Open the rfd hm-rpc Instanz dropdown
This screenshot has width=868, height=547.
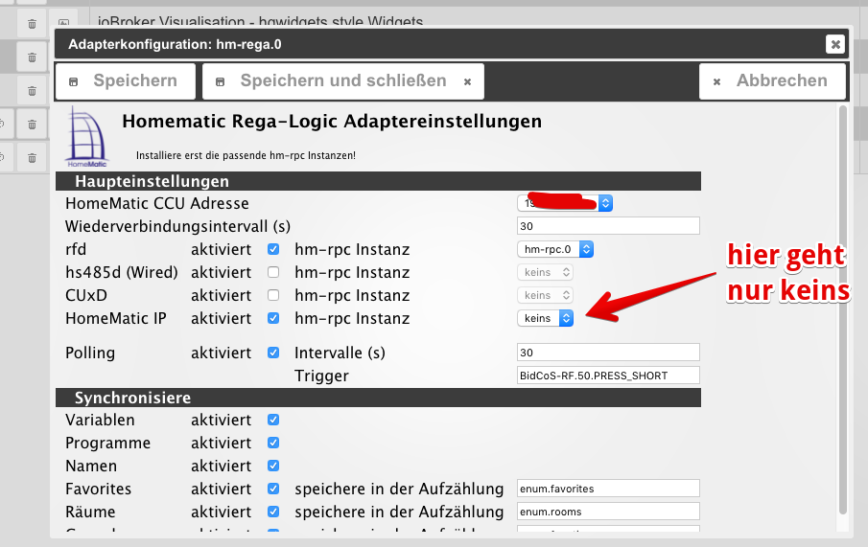tap(555, 249)
